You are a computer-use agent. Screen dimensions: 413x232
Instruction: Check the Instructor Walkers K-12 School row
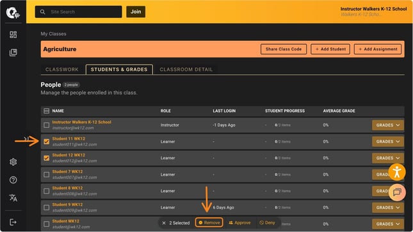click(x=46, y=125)
